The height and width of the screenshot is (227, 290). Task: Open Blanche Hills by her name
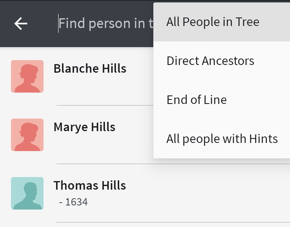pos(90,68)
